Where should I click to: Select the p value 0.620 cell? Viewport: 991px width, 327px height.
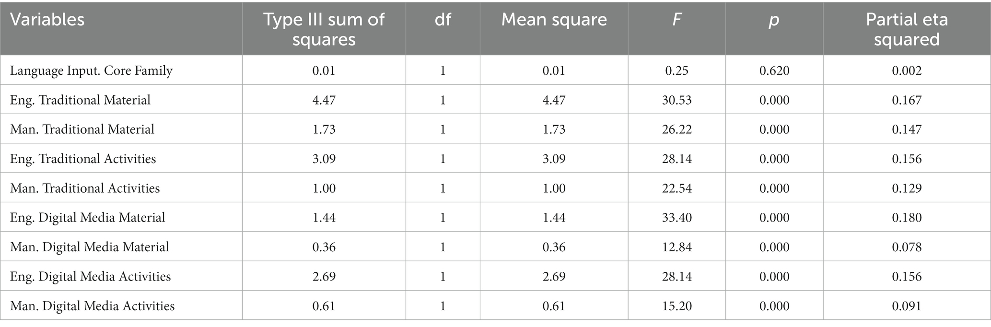tap(774, 71)
